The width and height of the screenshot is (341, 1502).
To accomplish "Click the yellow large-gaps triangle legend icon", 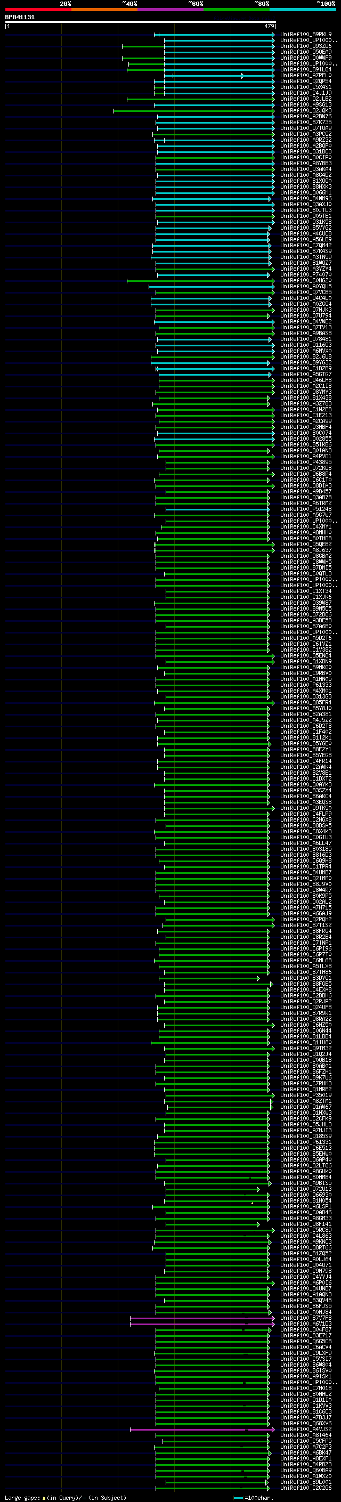I will click(44, 1497).
